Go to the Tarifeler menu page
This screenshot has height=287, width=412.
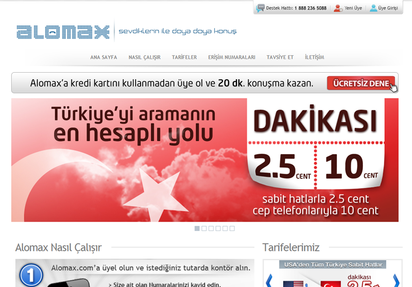click(x=184, y=57)
